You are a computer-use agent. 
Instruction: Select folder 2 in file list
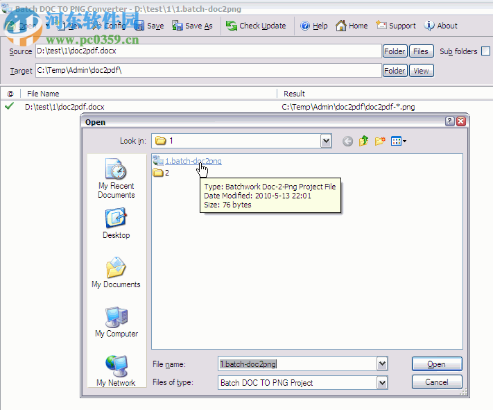(x=161, y=173)
